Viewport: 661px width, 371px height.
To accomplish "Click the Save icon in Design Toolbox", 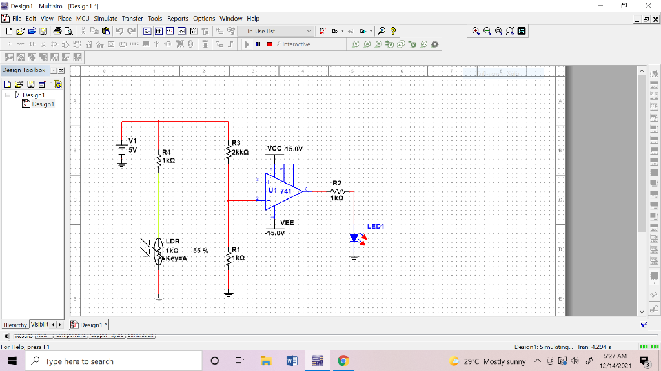I will pos(30,84).
